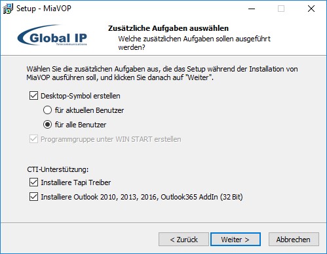This screenshot has width=327, height=254.
Task: Toggle Installiere Tapi Treiber checkbox
Action: 33,182
